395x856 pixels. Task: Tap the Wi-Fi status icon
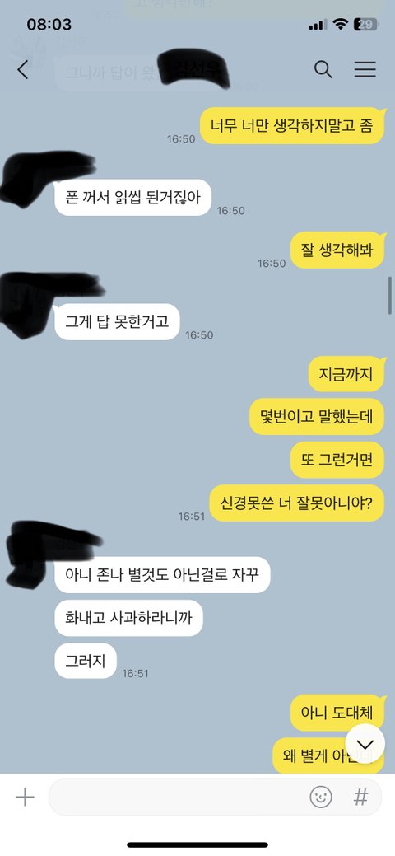click(x=341, y=24)
